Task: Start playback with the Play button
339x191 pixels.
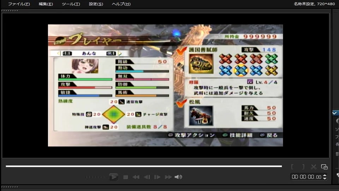Action: (x=113, y=177)
